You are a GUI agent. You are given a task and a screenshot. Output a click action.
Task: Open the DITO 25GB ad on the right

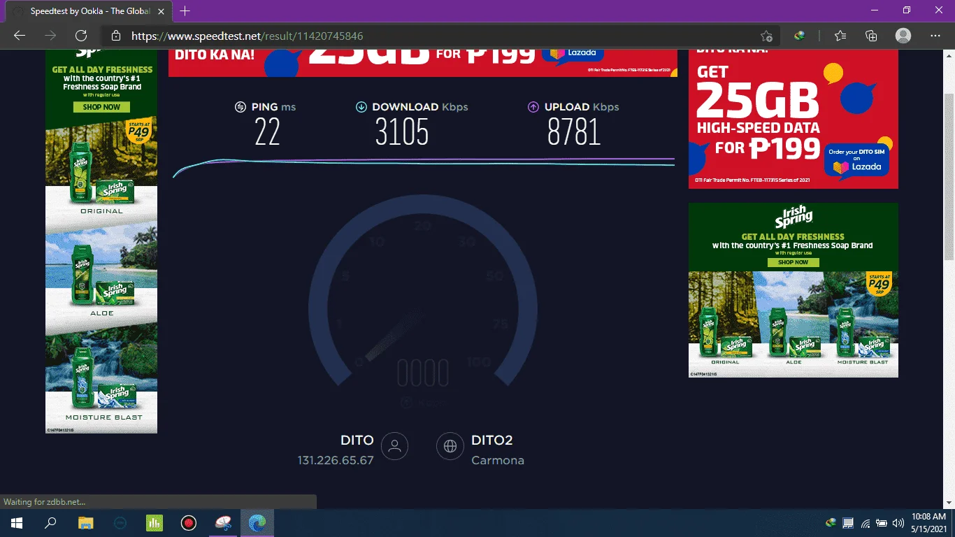(x=794, y=117)
